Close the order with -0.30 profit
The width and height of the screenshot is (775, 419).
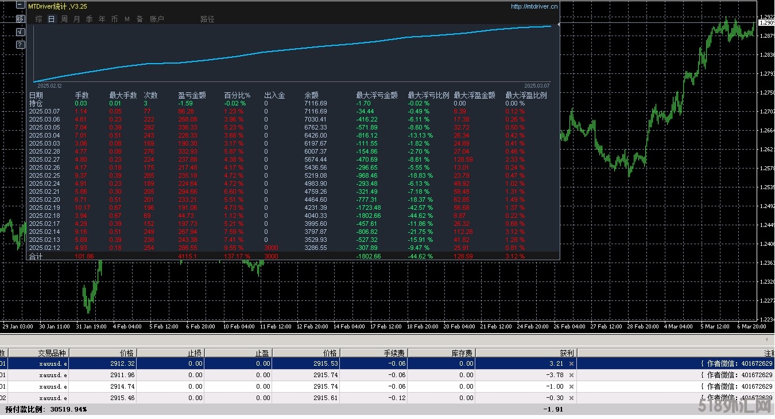coord(571,398)
